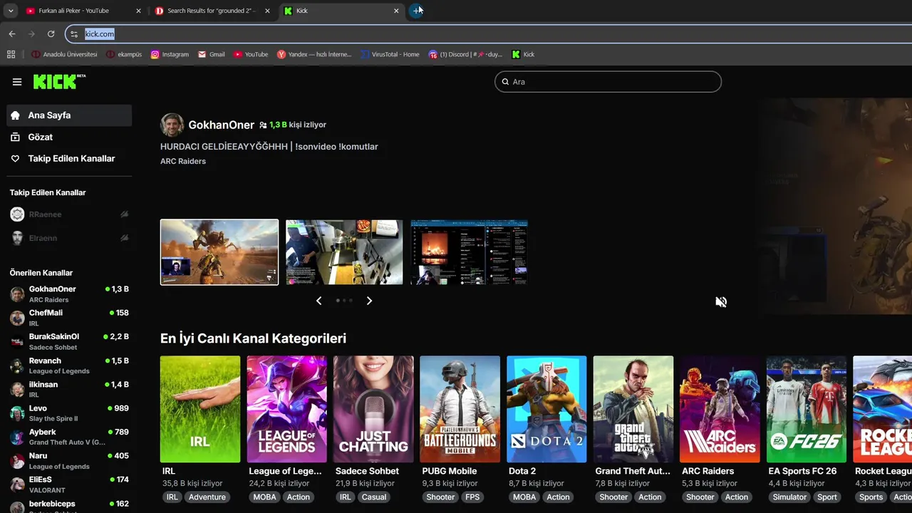Open Anadolu Üniversitesi bookmark

click(64, 54)
